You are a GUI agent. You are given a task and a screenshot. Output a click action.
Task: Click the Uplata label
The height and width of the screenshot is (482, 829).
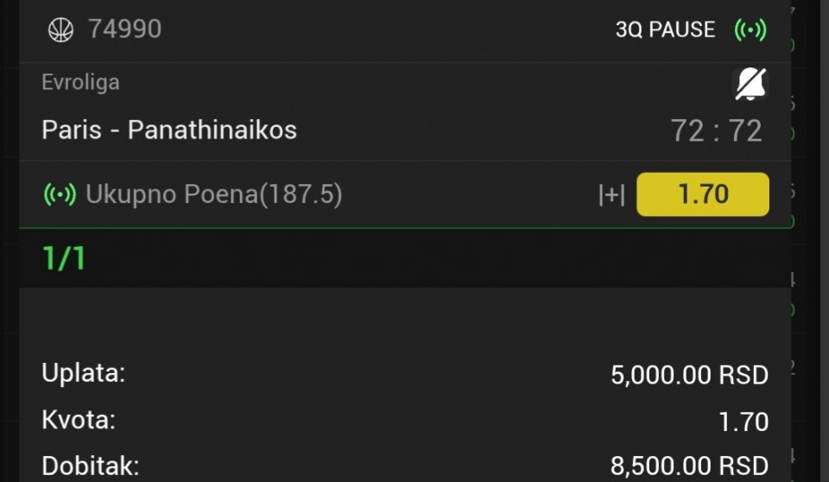click(x=83, y=374)
